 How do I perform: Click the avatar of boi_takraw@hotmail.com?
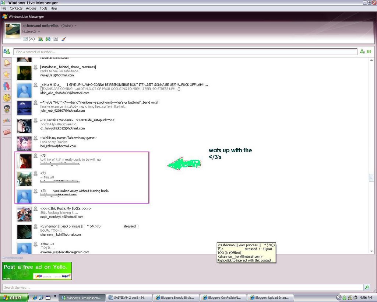point(24,143)
